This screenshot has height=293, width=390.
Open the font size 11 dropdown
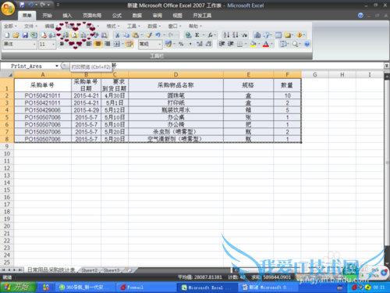(54, 45)
